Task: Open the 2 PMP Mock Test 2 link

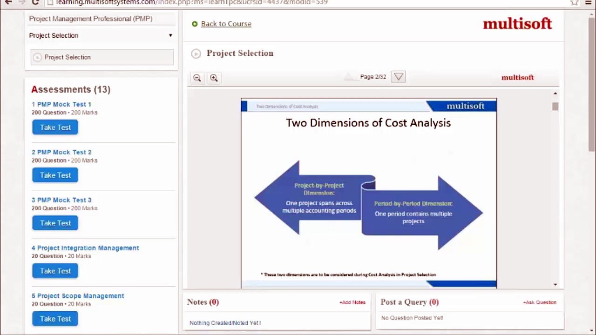Action: (x=61, y=152)
